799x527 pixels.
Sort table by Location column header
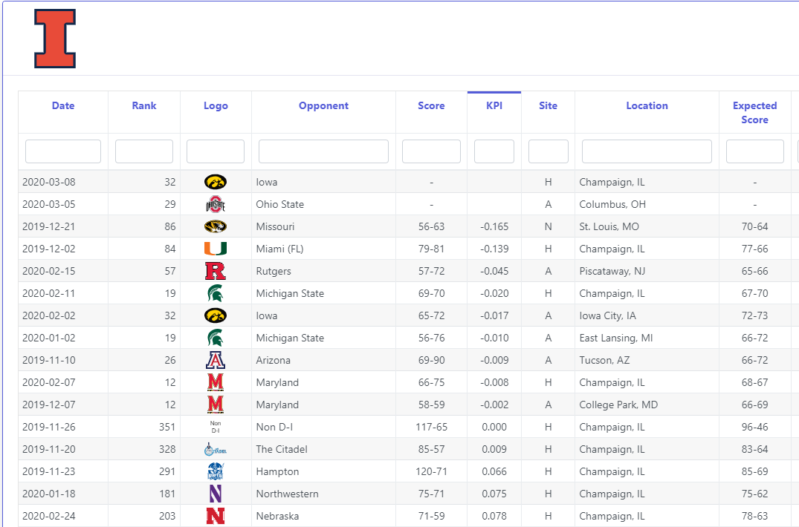pos(647,106)
